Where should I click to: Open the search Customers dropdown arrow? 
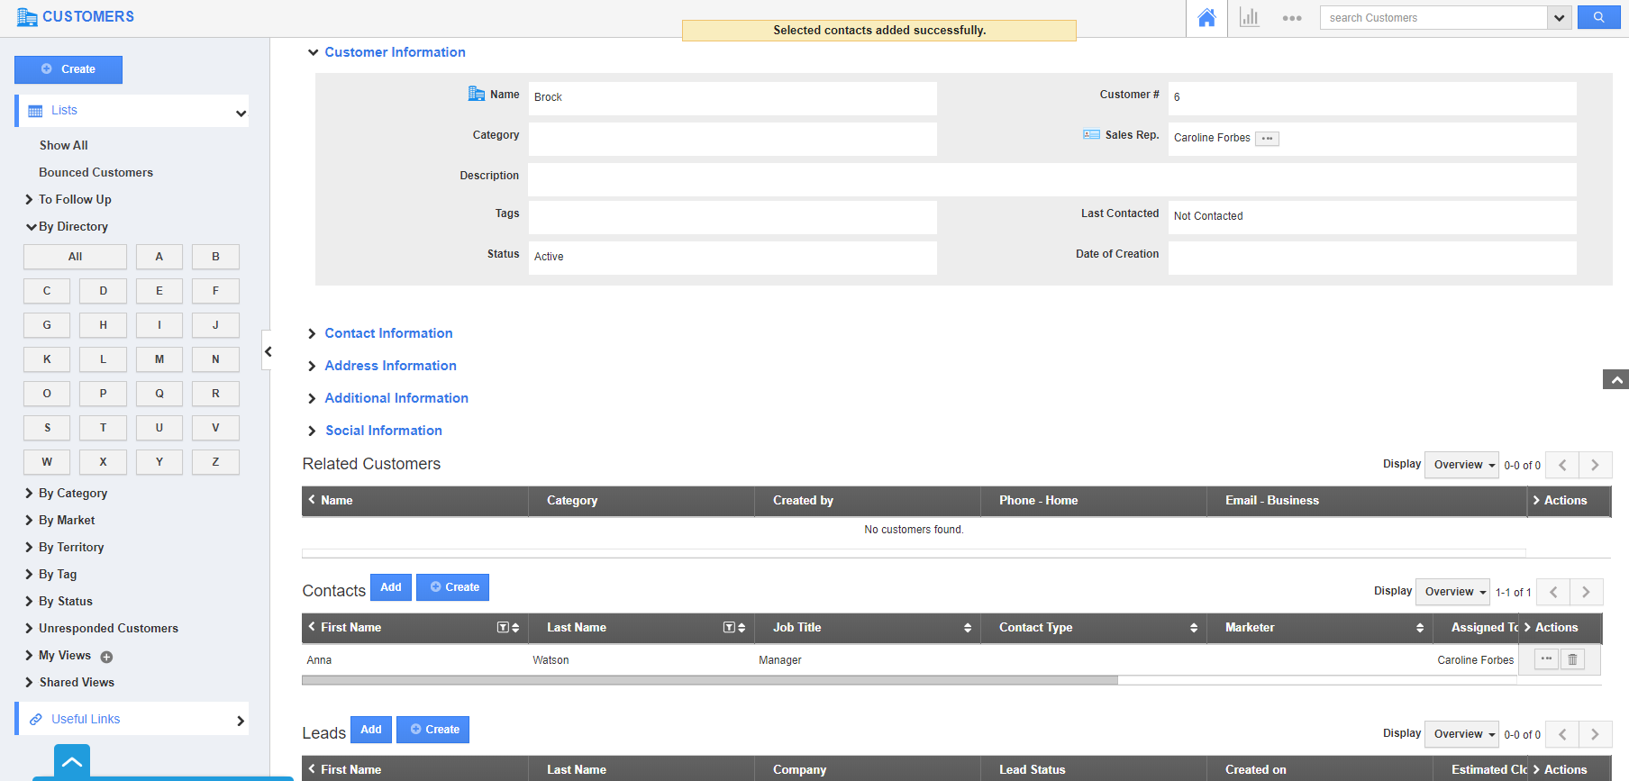click(x=1559, y=18)
